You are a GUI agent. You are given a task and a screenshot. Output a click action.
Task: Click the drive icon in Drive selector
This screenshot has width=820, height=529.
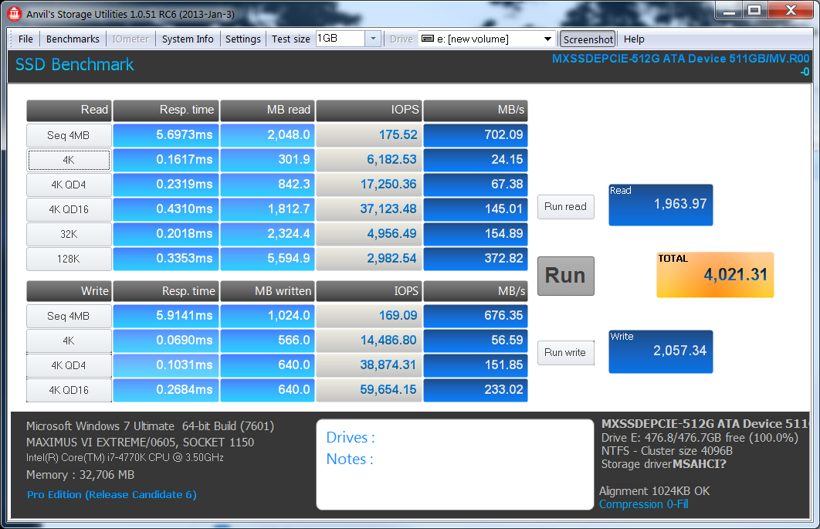point(427,39)
